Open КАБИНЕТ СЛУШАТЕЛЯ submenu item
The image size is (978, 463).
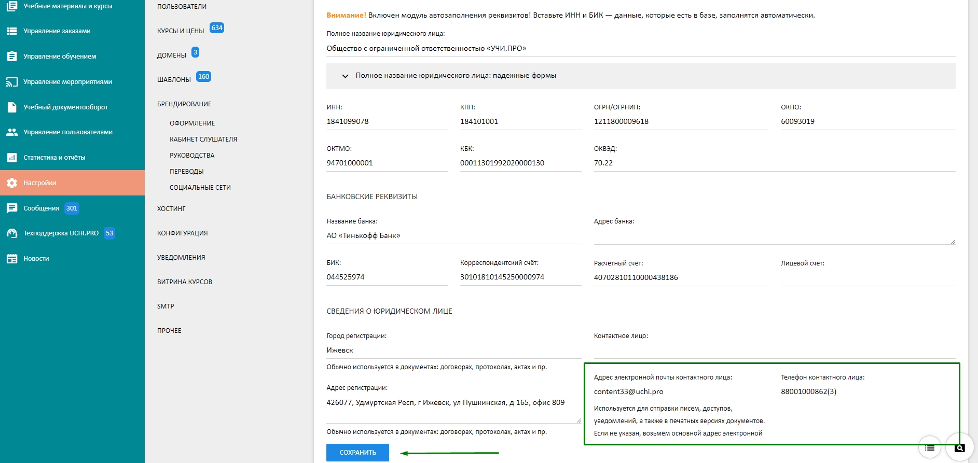203,139
